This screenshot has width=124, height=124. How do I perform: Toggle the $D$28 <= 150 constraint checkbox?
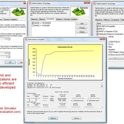coord(33,23)
